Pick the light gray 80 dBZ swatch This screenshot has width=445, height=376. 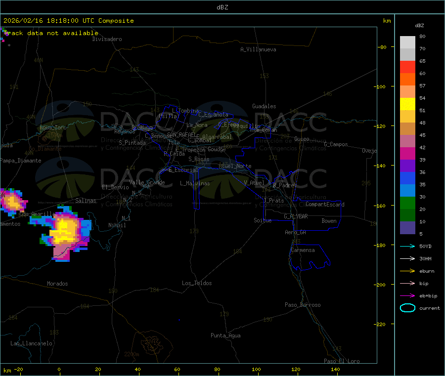(407, 42)
